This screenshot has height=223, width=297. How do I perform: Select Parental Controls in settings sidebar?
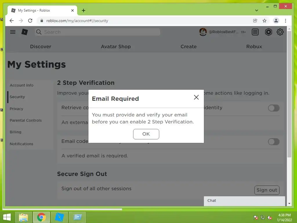pyautogui.click(x=26, y=121)
